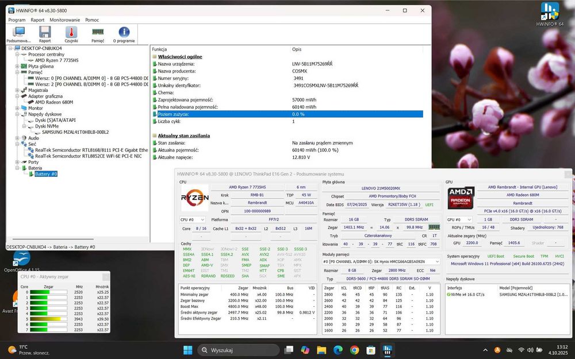
Task: Open the HWiNFO 64 desktop shortcut
Action: (x=549, y=14)
